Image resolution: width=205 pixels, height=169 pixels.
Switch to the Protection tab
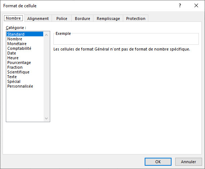[x=136, y=19]
